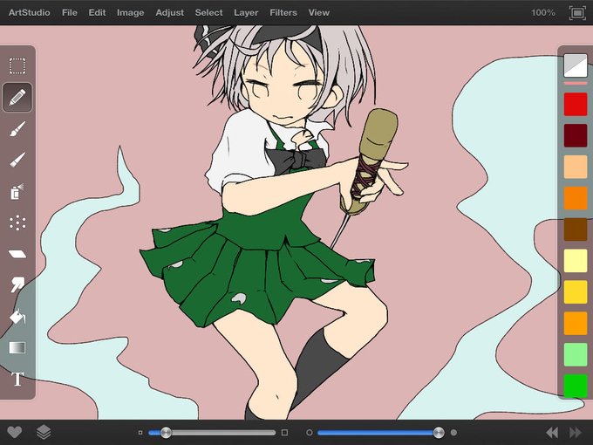Viewport: 593px width, 445px height.
Task: Pick the light green swatch
Action: [576, 354]
